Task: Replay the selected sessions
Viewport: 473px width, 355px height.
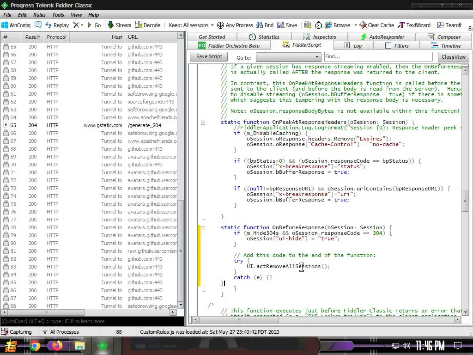Action: point(57,25)
